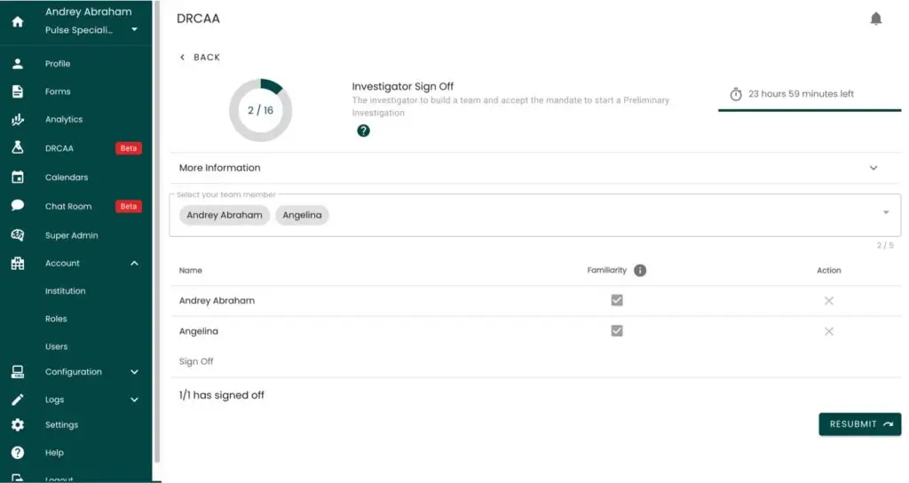Click the home icon in sidebar
The width and height of the screenshot is (909, 483).
(x=17, y=22)
